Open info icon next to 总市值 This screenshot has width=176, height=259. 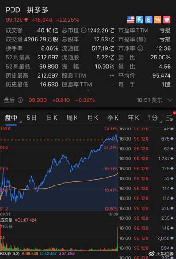pos(84,30)
